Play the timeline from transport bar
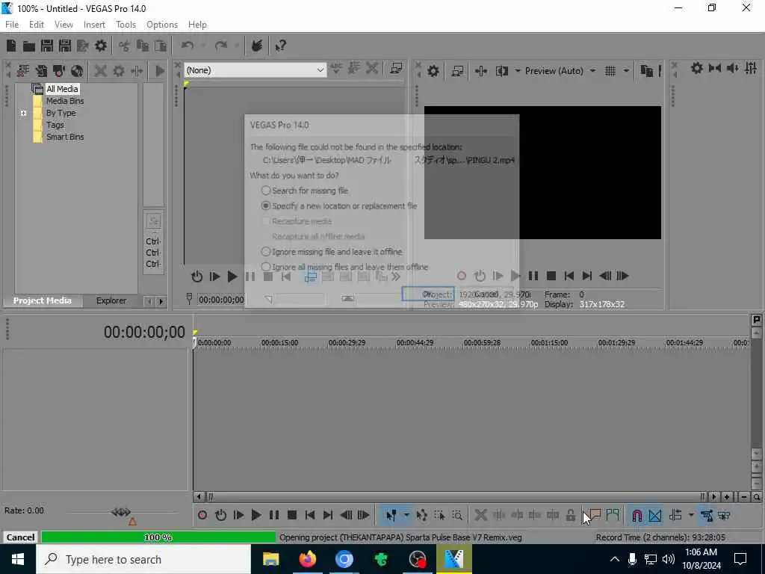Screen dimensions: 765x574 click(256, 515)
